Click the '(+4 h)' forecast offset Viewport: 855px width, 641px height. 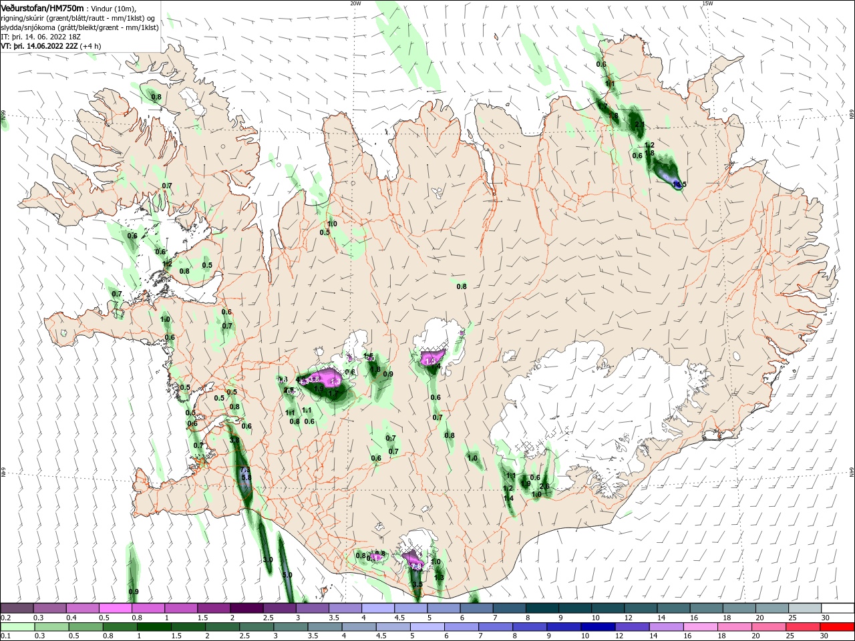click(x=91, y=46)
